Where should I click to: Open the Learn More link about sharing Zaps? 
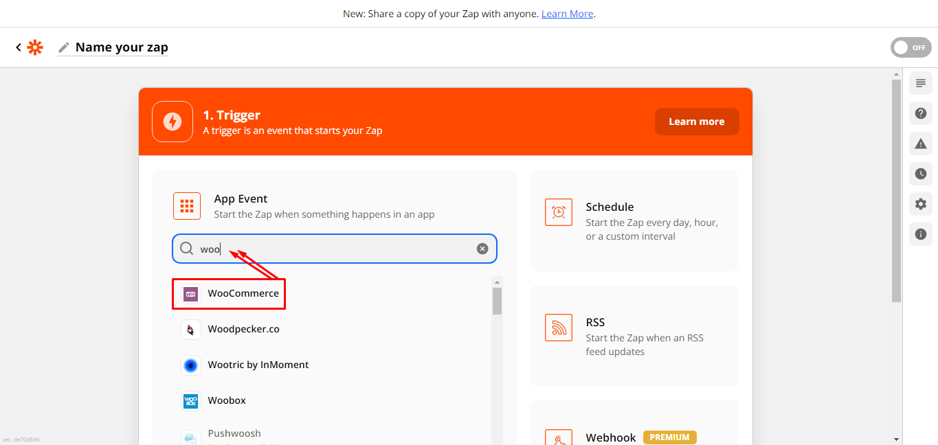(x=566, y=13)
